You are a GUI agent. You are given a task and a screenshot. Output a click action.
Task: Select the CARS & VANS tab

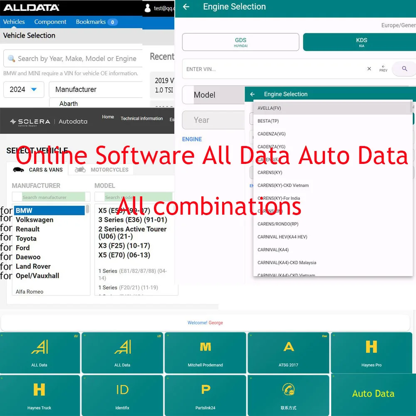click(37, 170)
